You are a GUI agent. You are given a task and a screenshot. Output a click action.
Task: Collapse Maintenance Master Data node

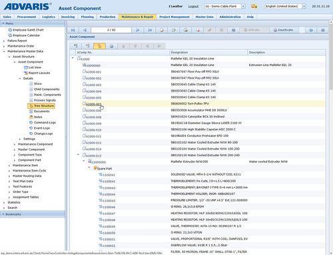(4, 51)
